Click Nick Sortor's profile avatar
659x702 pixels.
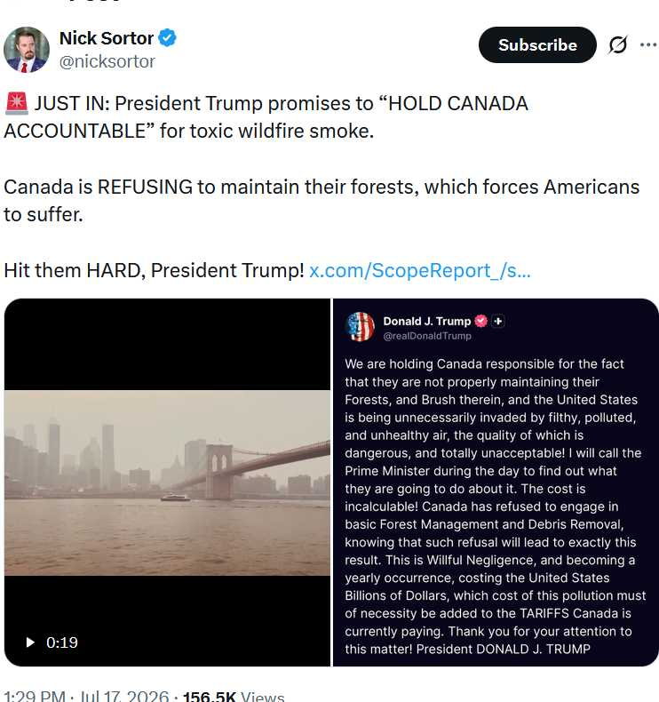click(x=27, y=49)
